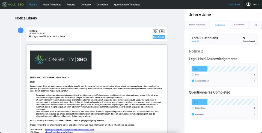
Task: Click the Total Custodians heading
Action: coord(205,38)
